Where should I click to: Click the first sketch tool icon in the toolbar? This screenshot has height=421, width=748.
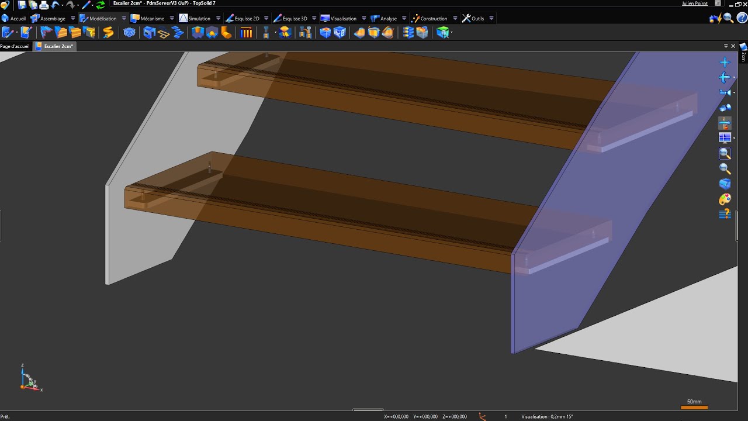[x=8, y=32]
